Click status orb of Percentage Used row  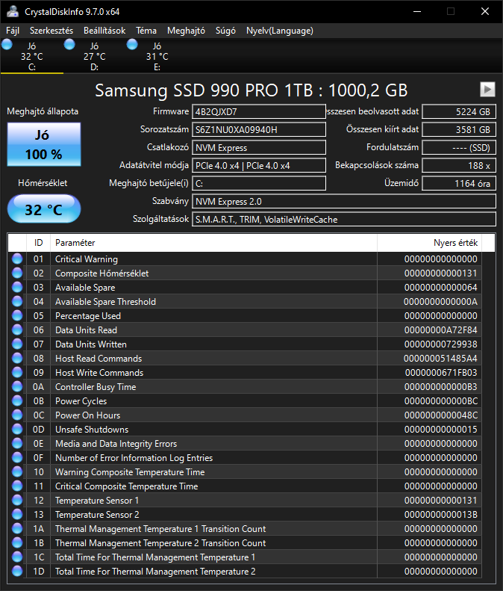[17, 315]
